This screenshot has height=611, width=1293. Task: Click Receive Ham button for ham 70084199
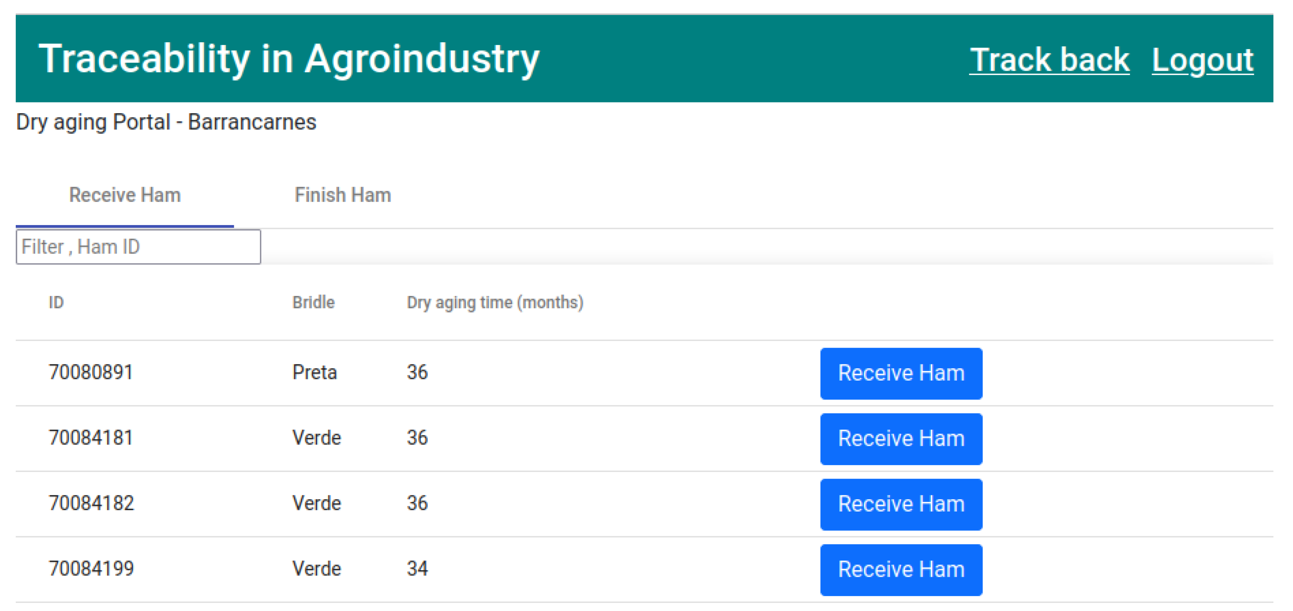[901, 569]
